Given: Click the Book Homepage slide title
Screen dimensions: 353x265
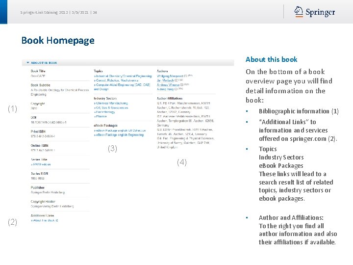Looking at the screenshot, I should tap(58, 41).
